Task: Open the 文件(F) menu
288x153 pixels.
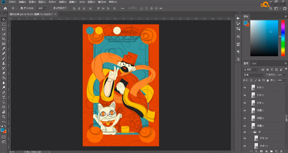Action: (x=12, y=2)
